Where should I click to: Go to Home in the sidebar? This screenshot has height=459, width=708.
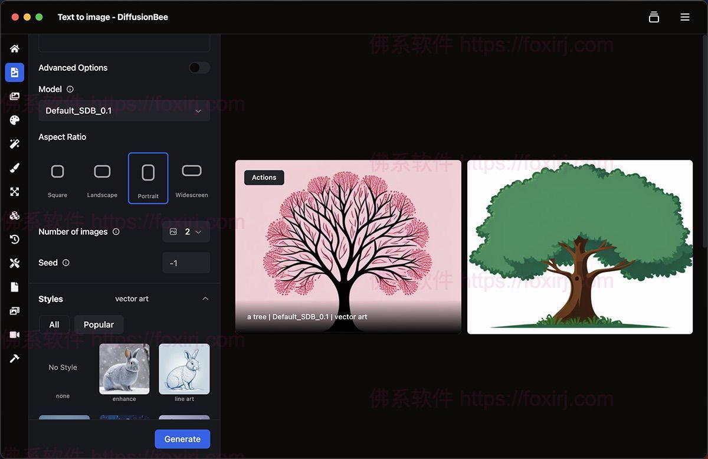coord(15,48)
